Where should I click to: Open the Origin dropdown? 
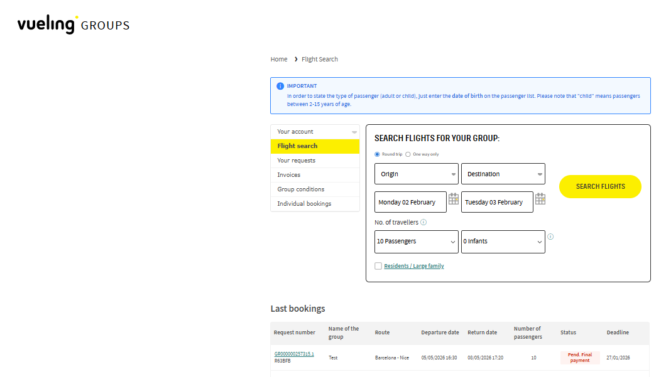point(416,174)
